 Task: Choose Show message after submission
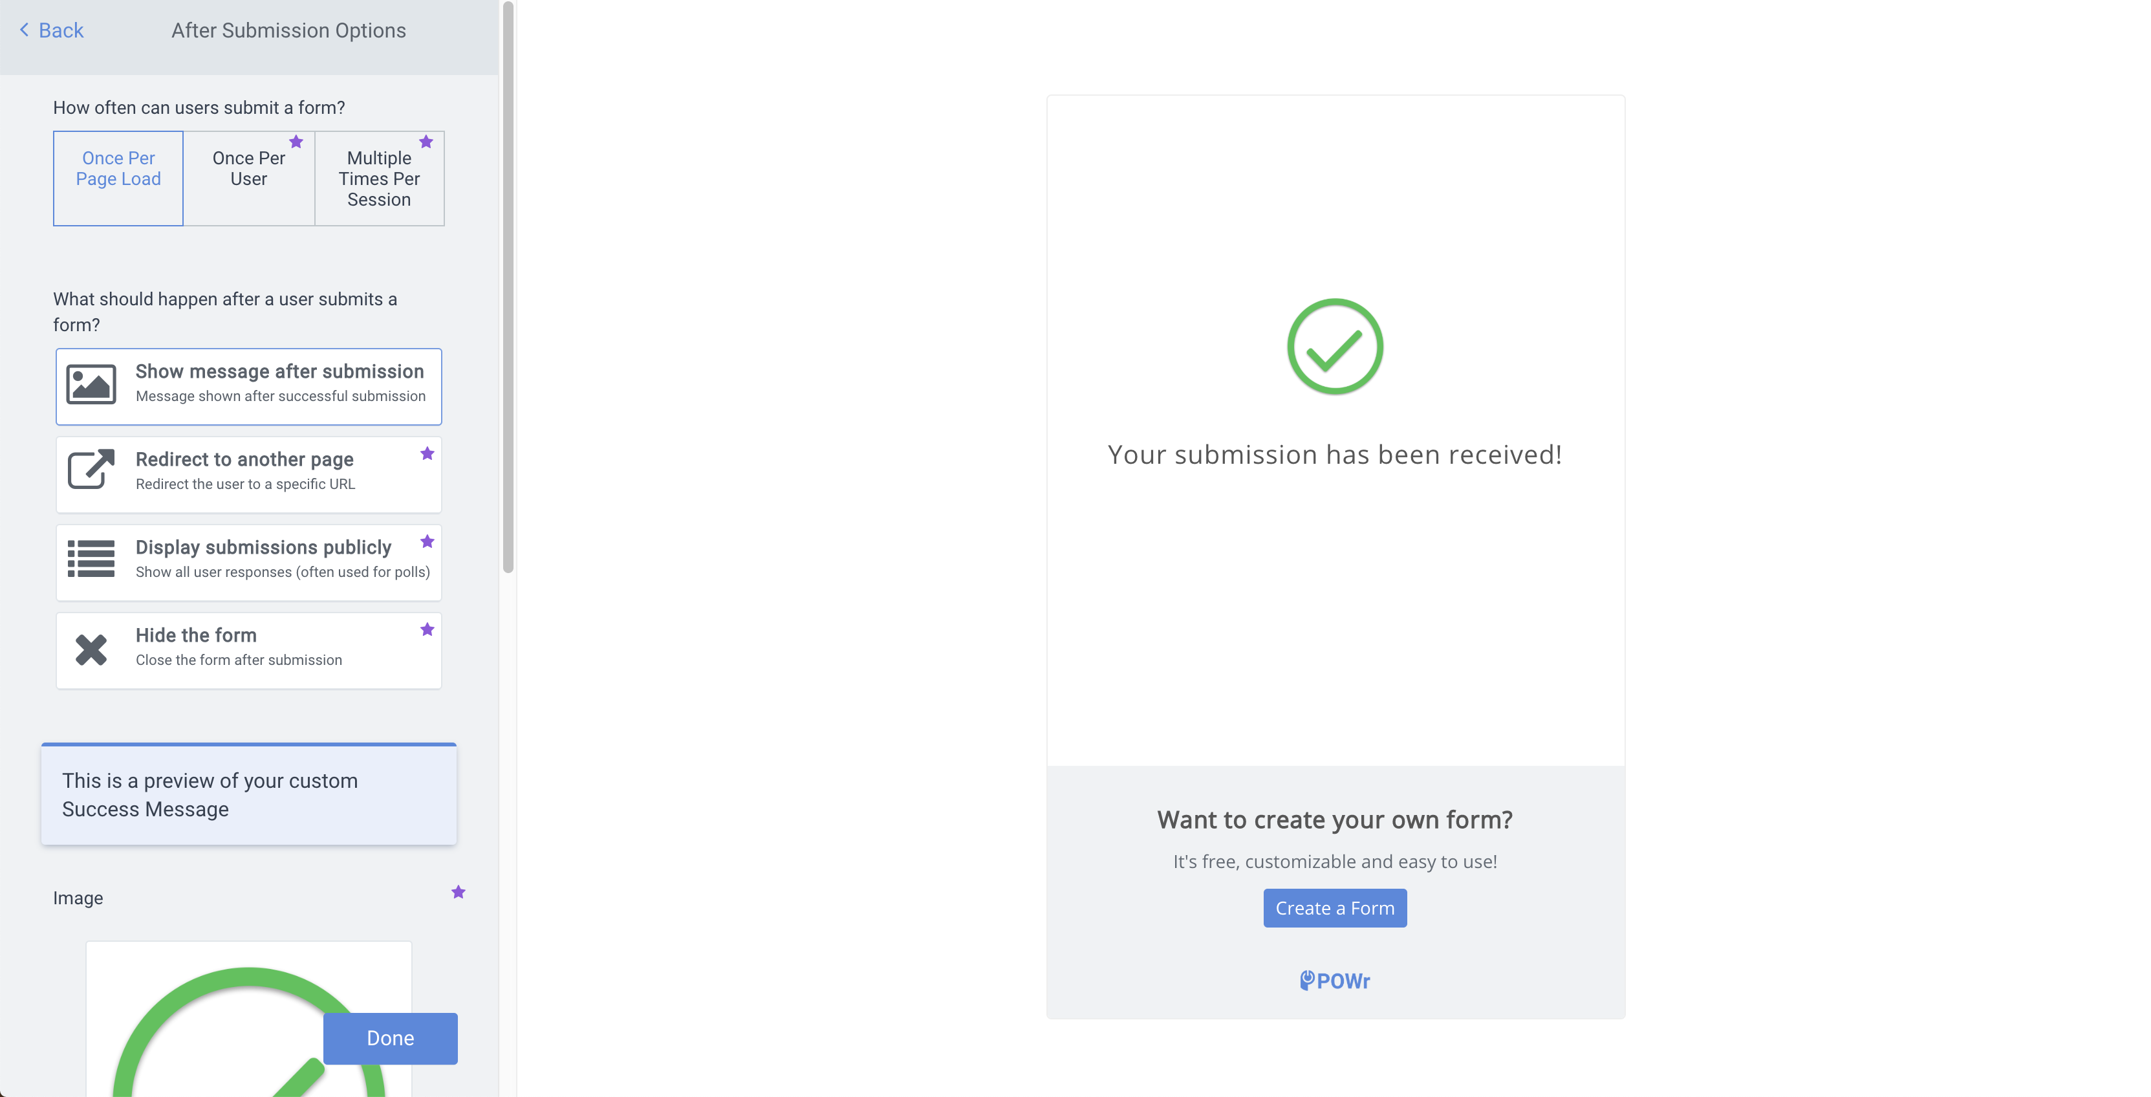pyautogui.click(x=249, y=387)
